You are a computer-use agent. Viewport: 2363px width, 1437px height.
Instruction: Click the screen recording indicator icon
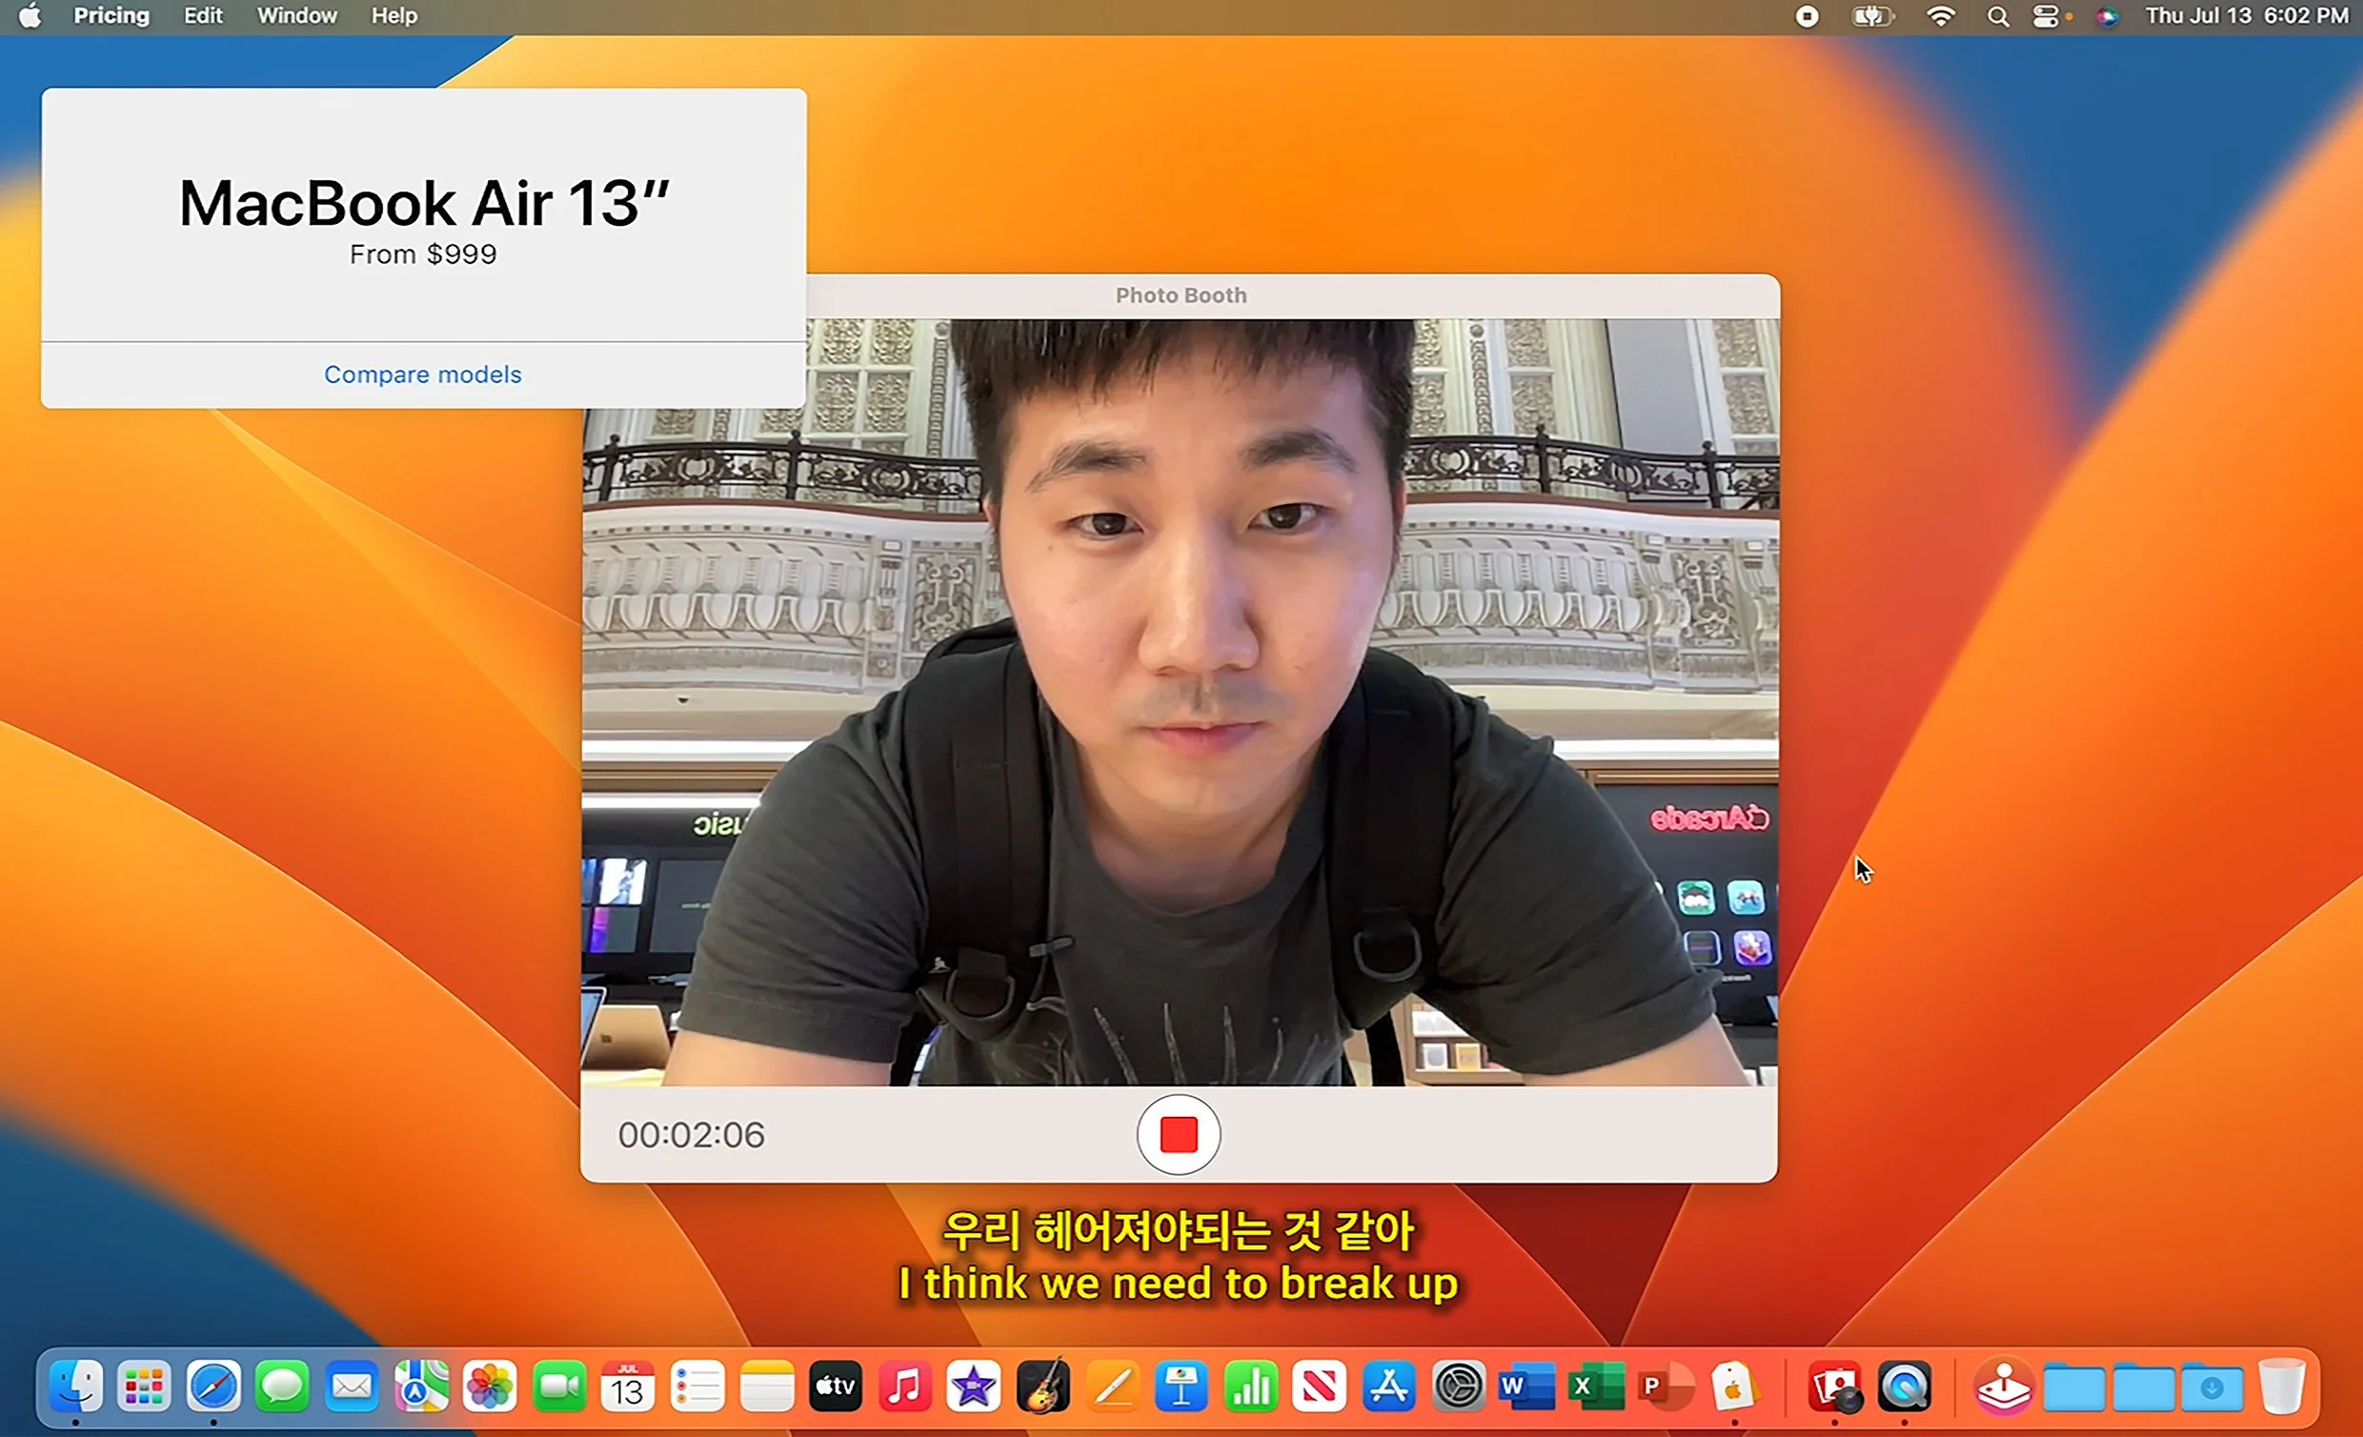pyautogui.click(x=1807, y=15)
